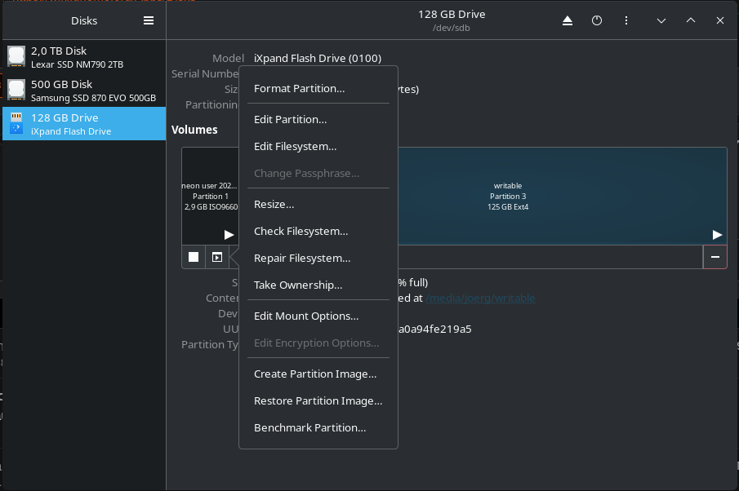
Task: Open the drive options kebab menu
Action: pyautogui.click(x=626, y=21)
